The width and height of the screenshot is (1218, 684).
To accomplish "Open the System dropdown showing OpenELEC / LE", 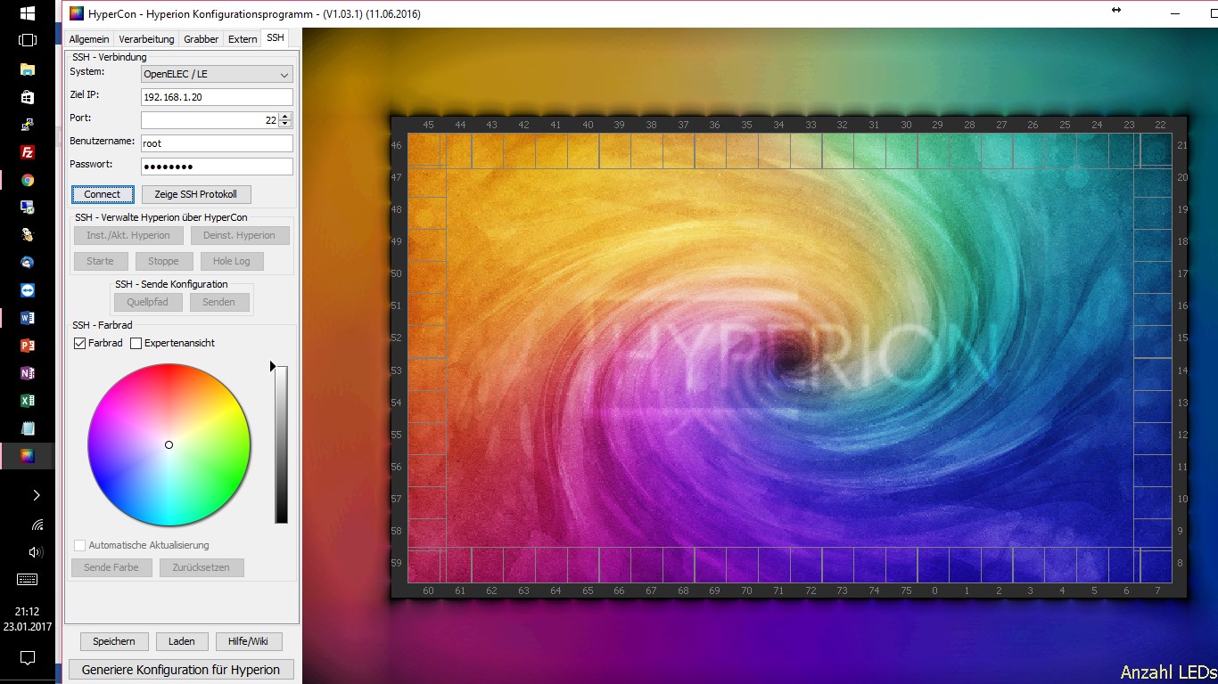I will tap(217, 75).
